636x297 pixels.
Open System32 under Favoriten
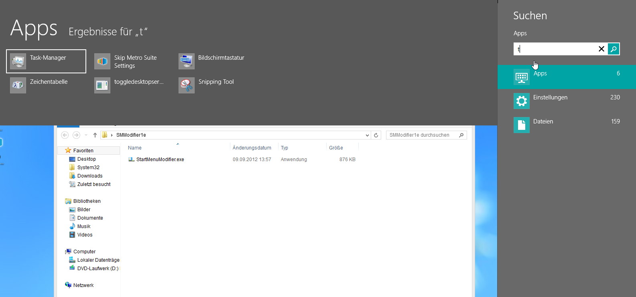click(88, 168)
